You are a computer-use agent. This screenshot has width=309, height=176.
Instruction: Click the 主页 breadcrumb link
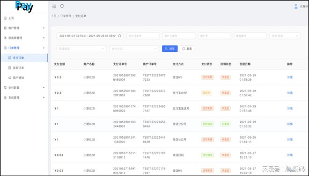point(53,16)
